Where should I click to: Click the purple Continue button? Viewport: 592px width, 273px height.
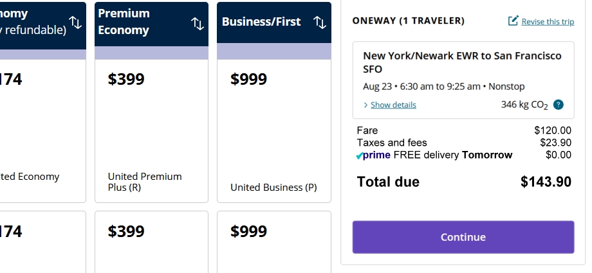(x=463, y=237)
